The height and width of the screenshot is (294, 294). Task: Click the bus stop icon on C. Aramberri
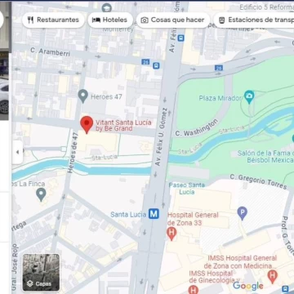click(156, 65)
